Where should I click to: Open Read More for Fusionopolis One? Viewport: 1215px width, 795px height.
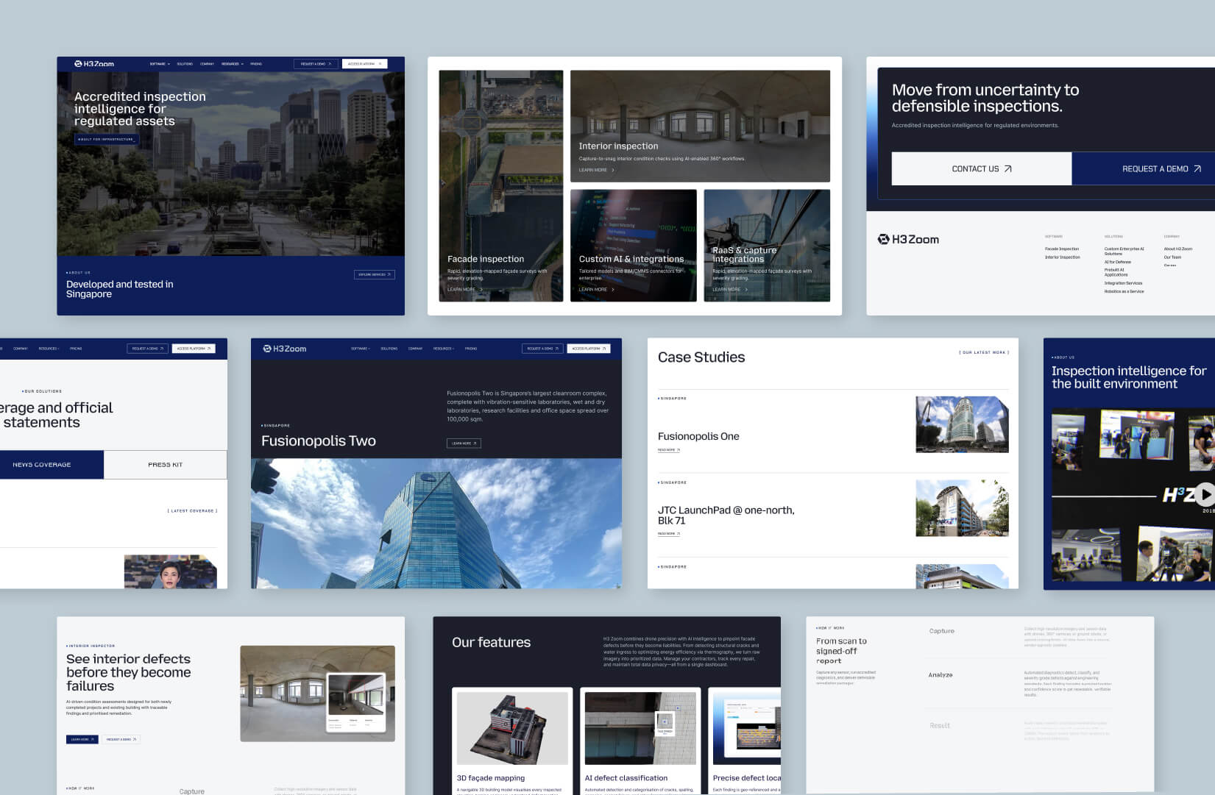click(x=669, y=450)
